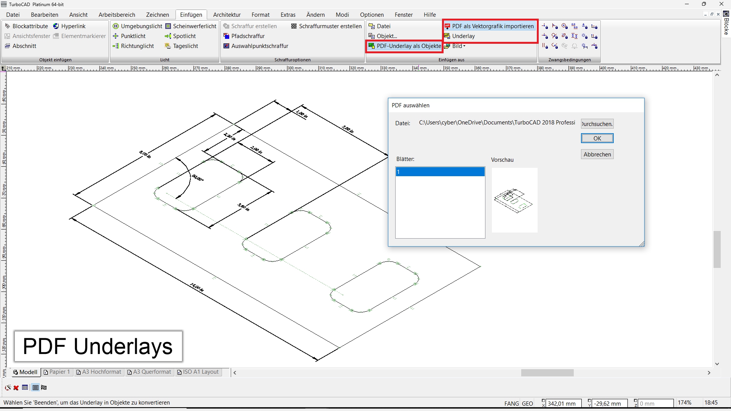Click PDF-Underlay als Objekte
This screenshot has height=411, width=731.
click(405, 46)
